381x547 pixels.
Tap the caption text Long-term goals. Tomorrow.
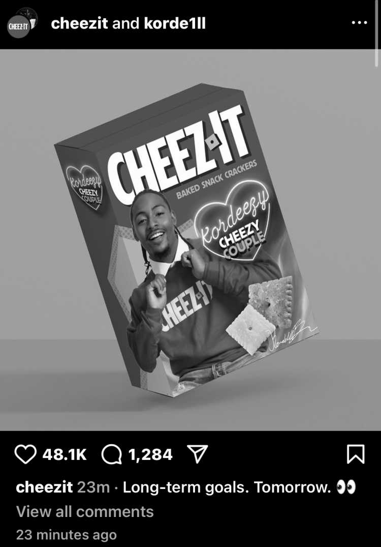[227, 487]
